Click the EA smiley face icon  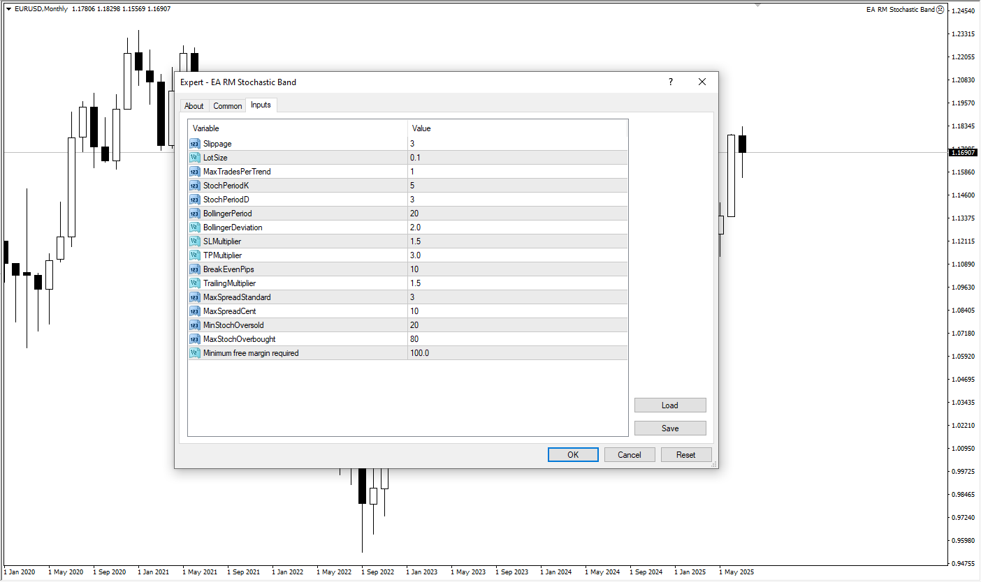940,10
